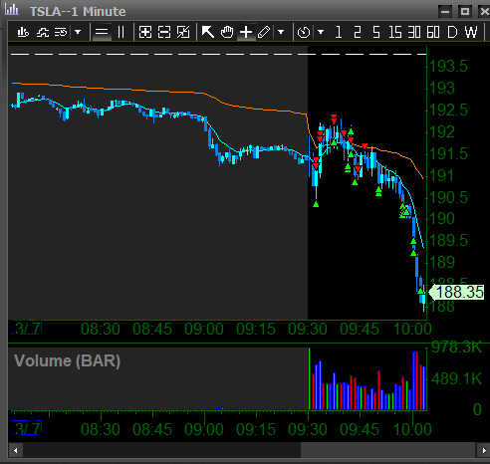
Task: Select the hand pan tool
Action: (227, 32)
